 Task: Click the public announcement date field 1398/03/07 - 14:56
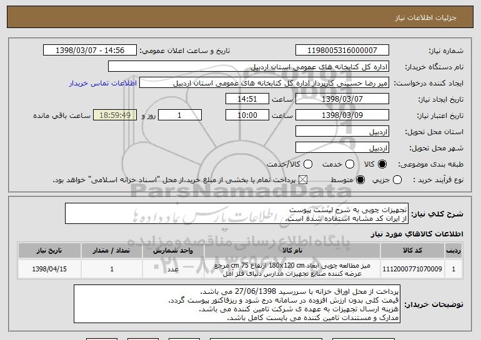tap(90, 51)
